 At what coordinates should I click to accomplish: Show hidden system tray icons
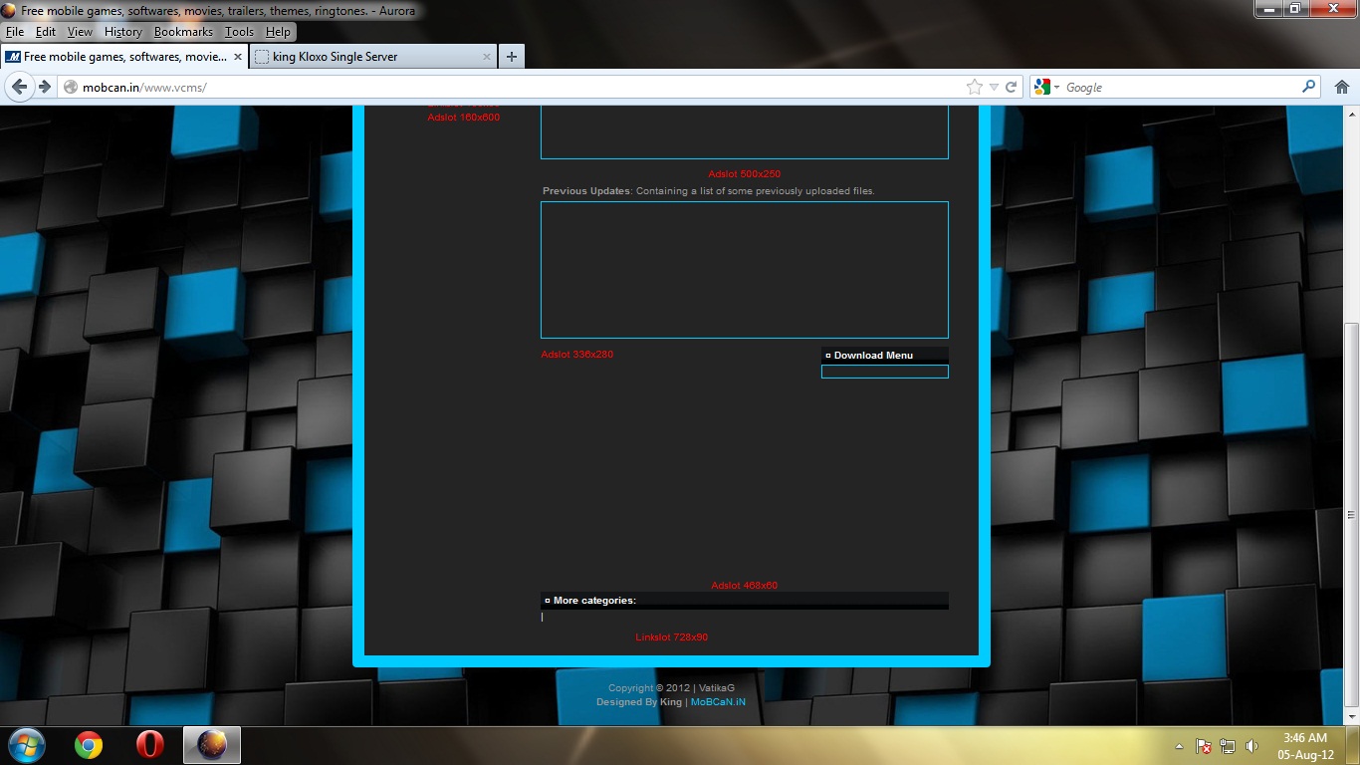(x=1179, y=746)
